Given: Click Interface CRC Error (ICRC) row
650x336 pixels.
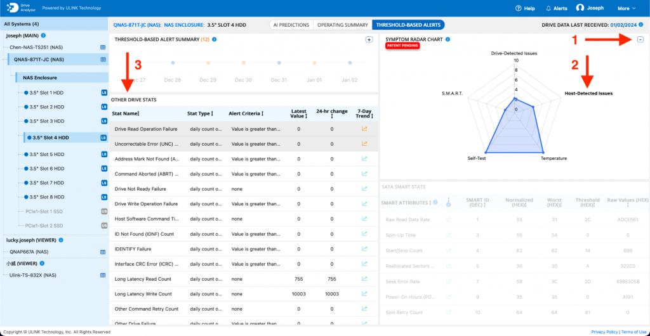Looking at the screenshot, I should pyautogui.click(x=243, y=264).
